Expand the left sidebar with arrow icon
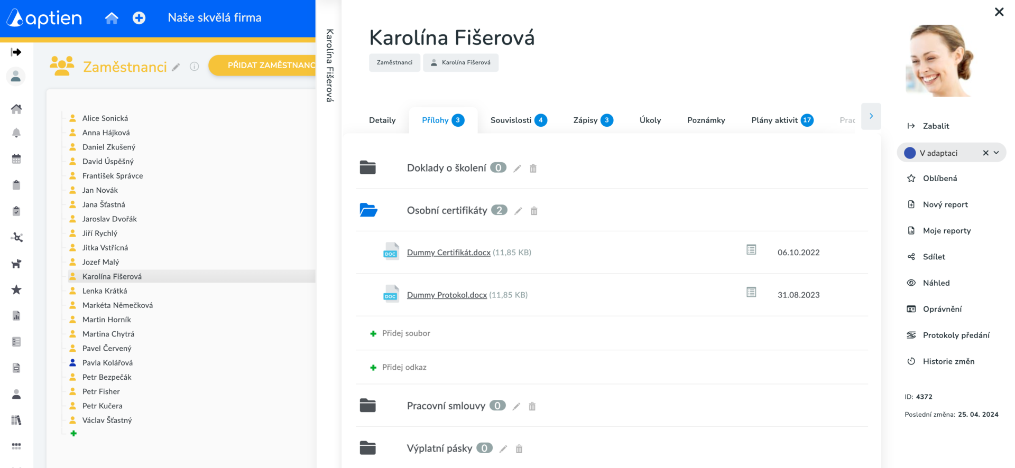The image size is (1015, 468). pos(16,52)
